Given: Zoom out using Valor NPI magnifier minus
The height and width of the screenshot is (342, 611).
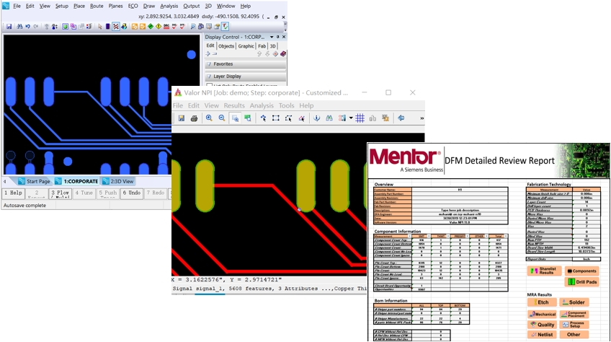Looking at the screenshot, I should pos(222,118).
